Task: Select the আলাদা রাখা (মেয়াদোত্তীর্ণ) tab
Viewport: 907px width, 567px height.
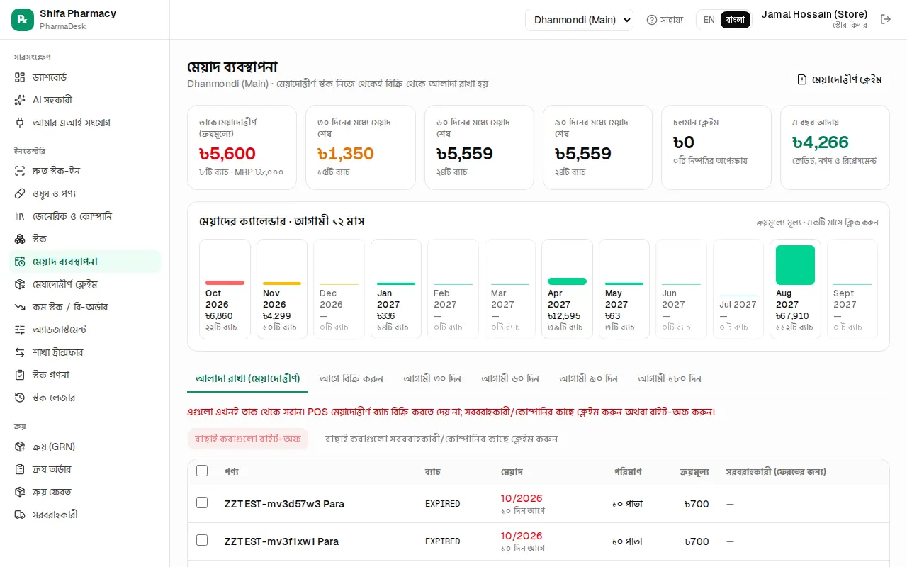Action: coord(248,378)
